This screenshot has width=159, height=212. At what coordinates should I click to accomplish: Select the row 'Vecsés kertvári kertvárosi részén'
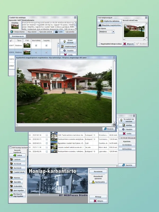(73, 147)
